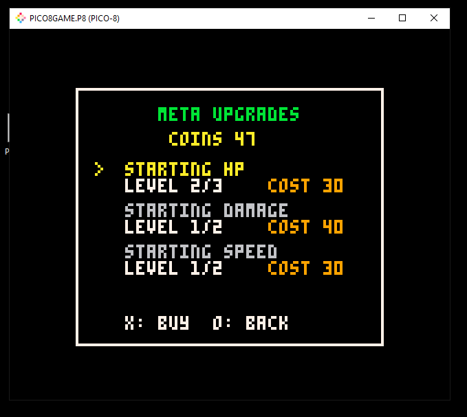This screenshot has width=467, height=417.
Task: Click COST 30 beside Starting HP level
Action: point(305,185)
